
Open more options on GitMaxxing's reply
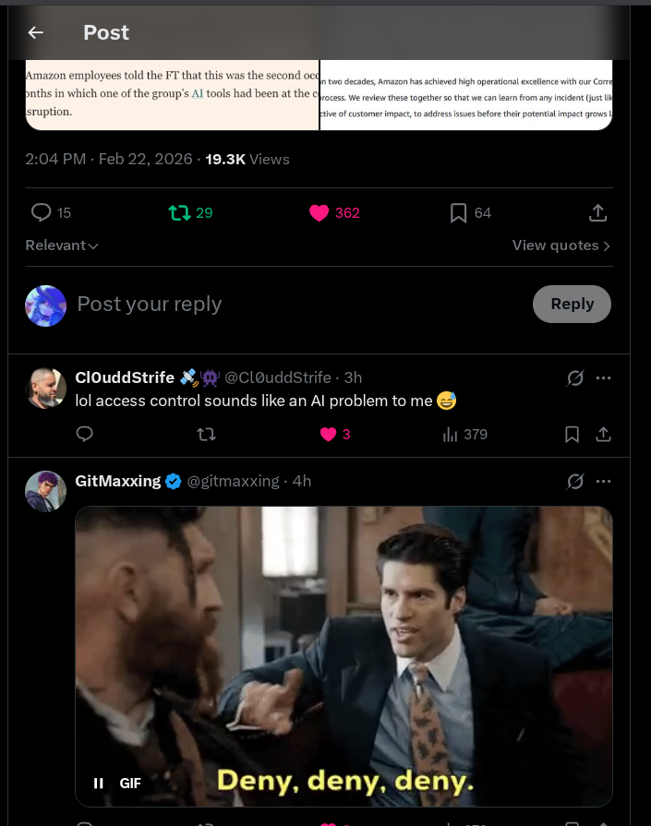(x=603, y=481)
